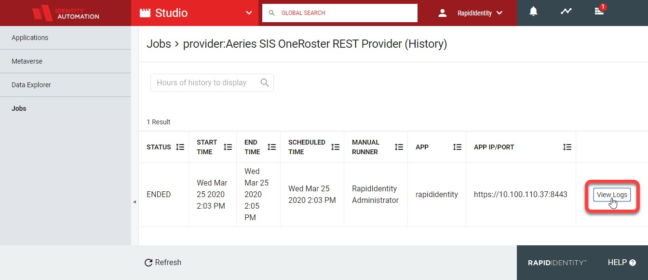
Task: Go to Applications in the sidebar
Action: 66,38
